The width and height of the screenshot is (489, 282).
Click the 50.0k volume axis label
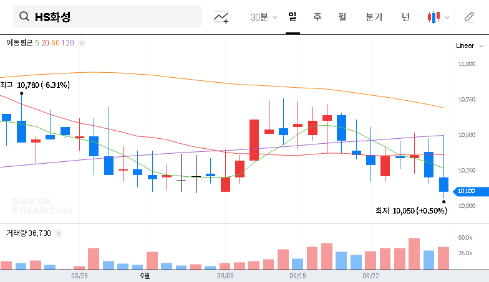(465, 238)
